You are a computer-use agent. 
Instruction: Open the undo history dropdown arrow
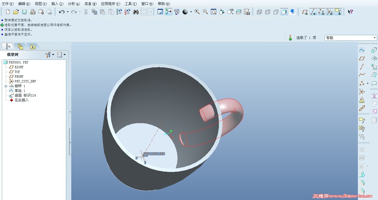[x=67, y=12]
